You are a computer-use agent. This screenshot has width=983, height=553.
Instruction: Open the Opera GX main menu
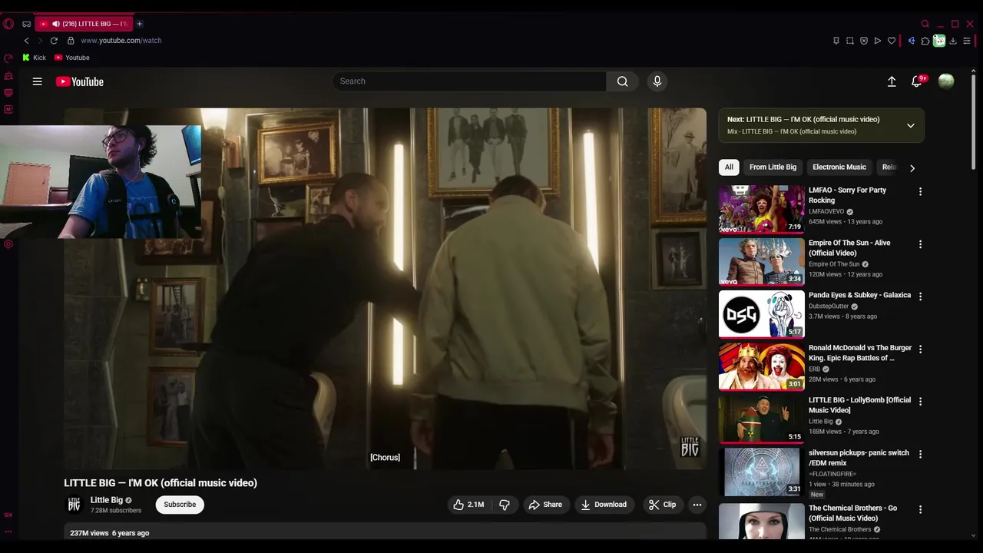(8, 24)
